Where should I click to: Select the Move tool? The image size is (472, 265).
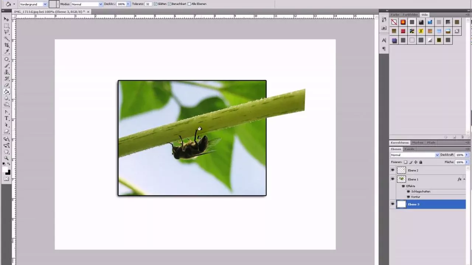6,18
